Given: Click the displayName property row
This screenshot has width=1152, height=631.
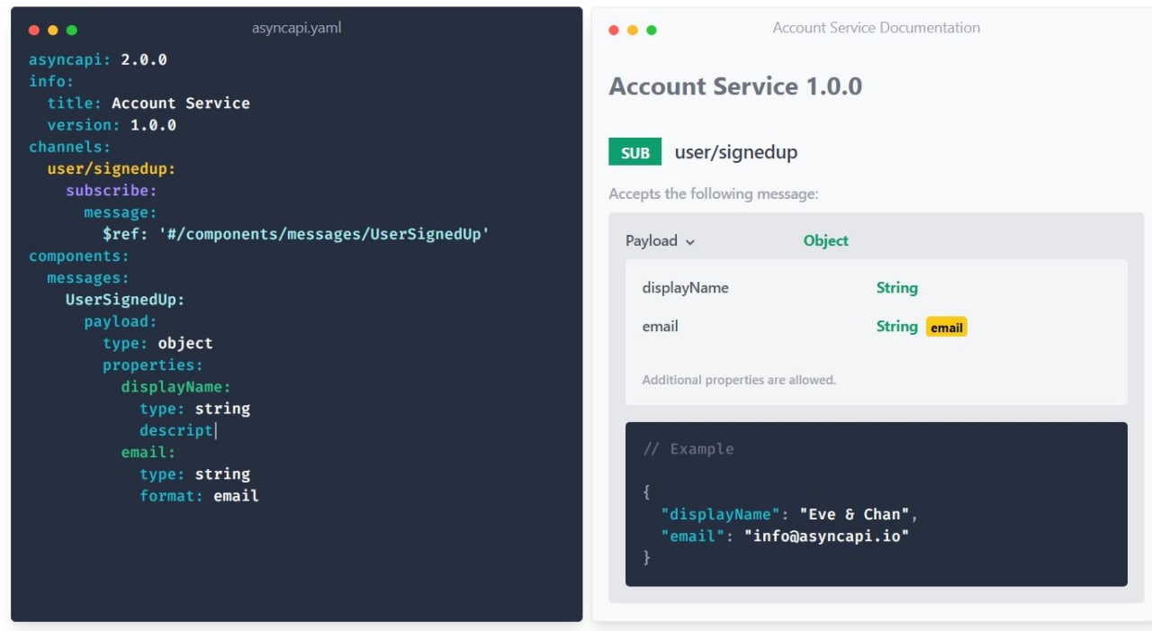Looking at the screenshot, I should (x=685, y=288).
